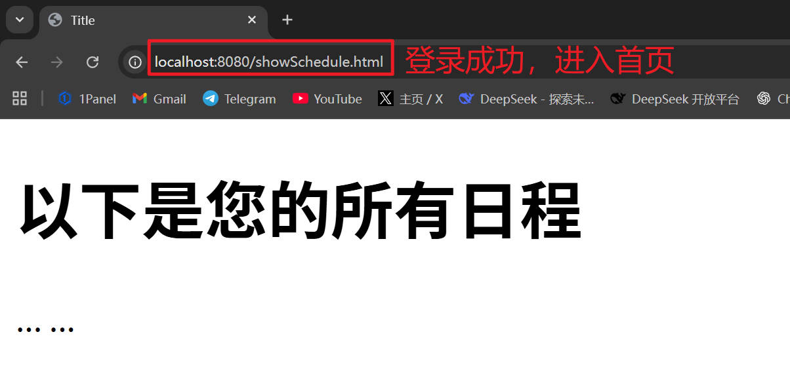Image resolution: width=790 pixels, height=366 pixels.
Task: Open the tab search dropdown arrow
Action: coord(20,20)
